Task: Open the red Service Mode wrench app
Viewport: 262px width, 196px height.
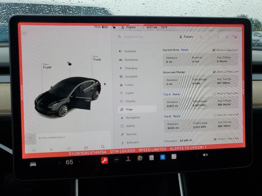Action: click(x=104, y=160)
